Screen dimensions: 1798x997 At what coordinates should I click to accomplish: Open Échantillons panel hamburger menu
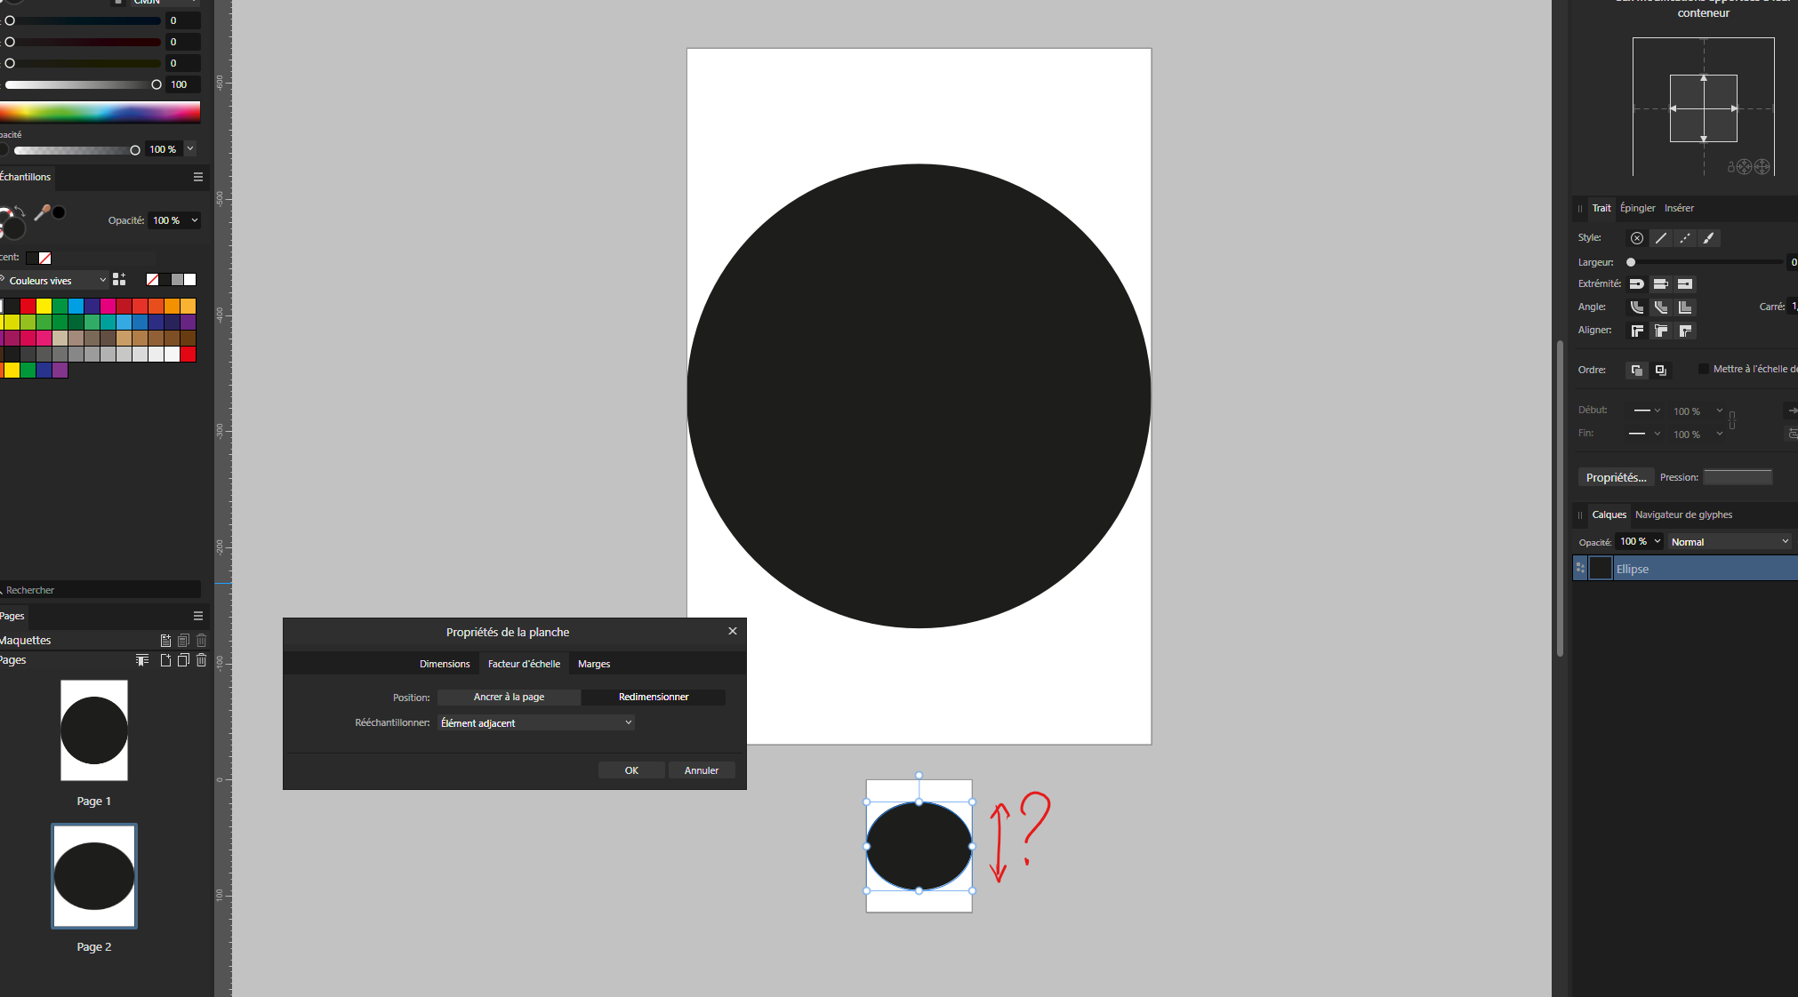pos(198,177)
